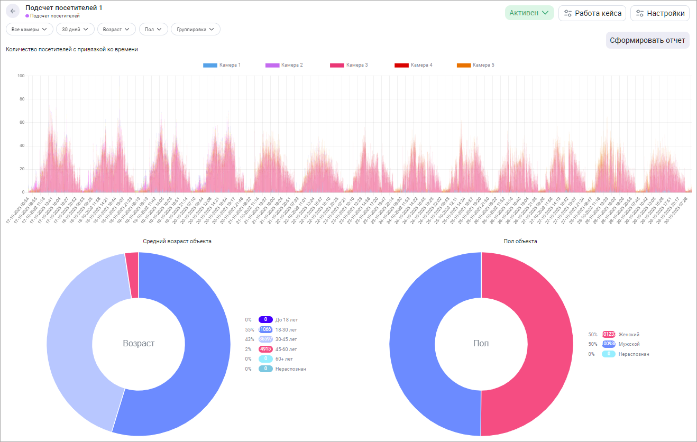The image size is (697, 442).
Task: Click sliders icon in Настройки button
Action: point(640,13)
